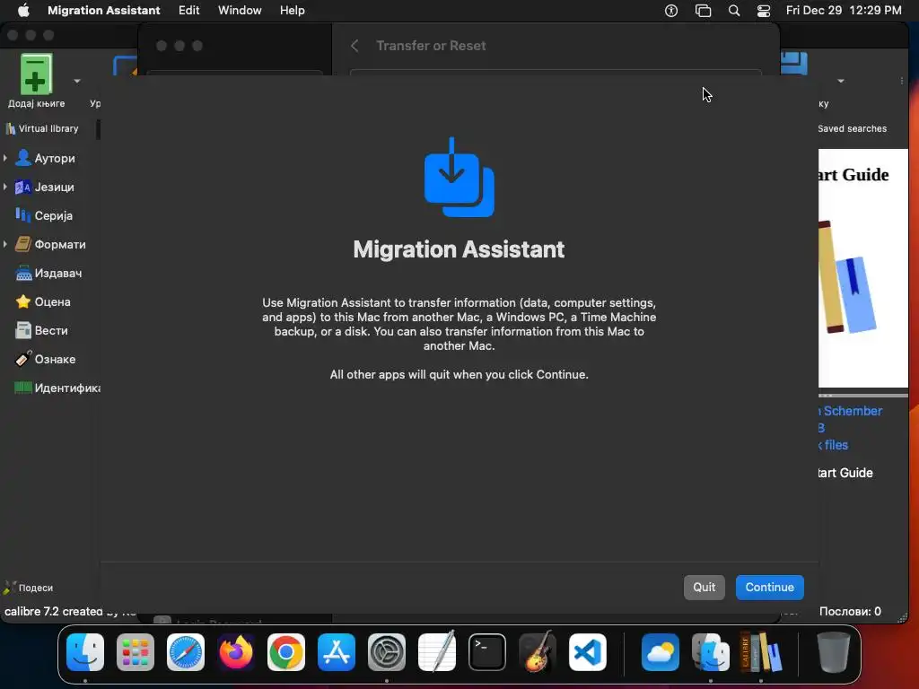
Task: Click the Подеси button in calibre
Action: [x=28, y=588]
